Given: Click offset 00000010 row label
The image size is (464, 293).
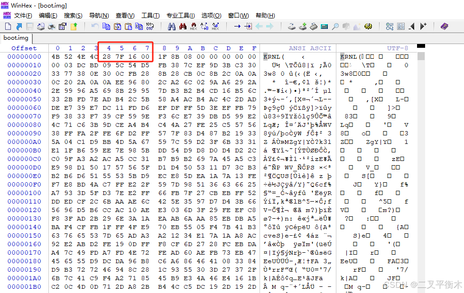Looking at the screenshot, I should (x=24, y=65).
